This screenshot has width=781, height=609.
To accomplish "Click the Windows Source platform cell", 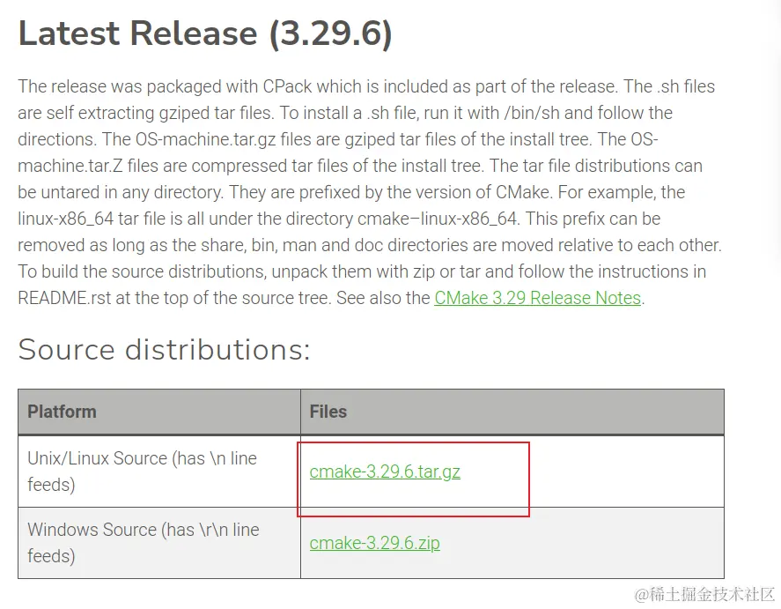I will pos(143,543).
